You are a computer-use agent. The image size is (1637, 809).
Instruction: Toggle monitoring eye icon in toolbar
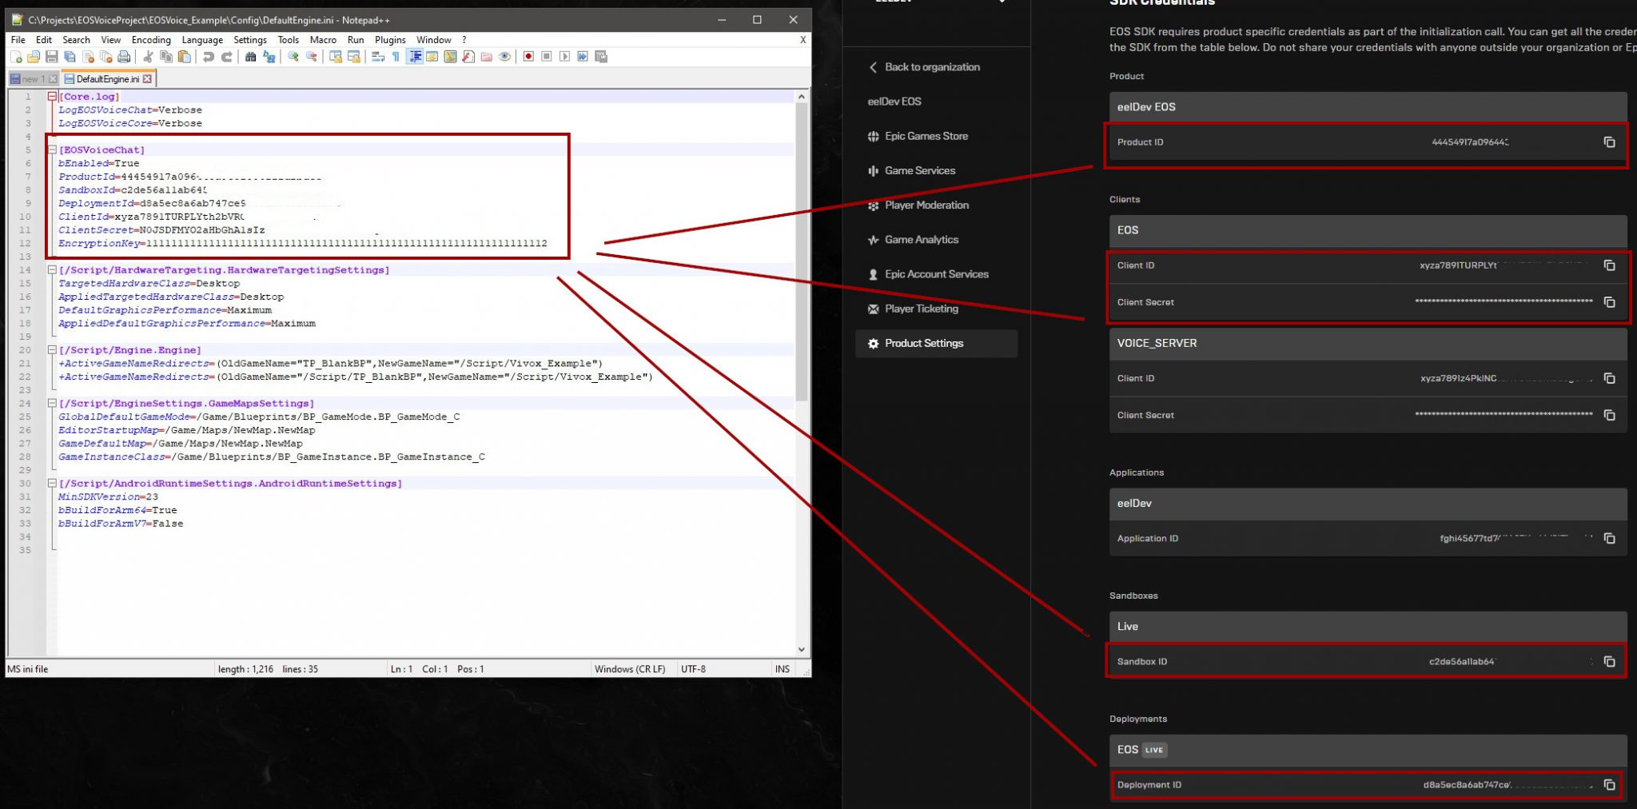point(504,57)
